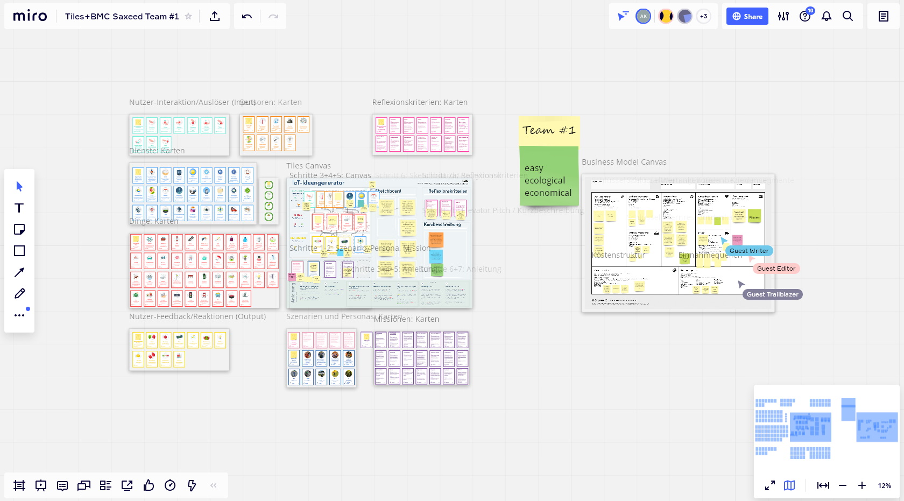The height and width of the screenshot is (501, 904).
Task: Open the board title Tiles+BMC Saxeed Team #1
Action: [x=121, y=16]
